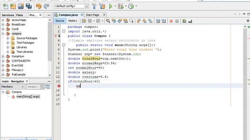The image size is (250, 140).
Task: Click the Projects panel vertical scrollbar thumb
Action: tap(50, 42)
